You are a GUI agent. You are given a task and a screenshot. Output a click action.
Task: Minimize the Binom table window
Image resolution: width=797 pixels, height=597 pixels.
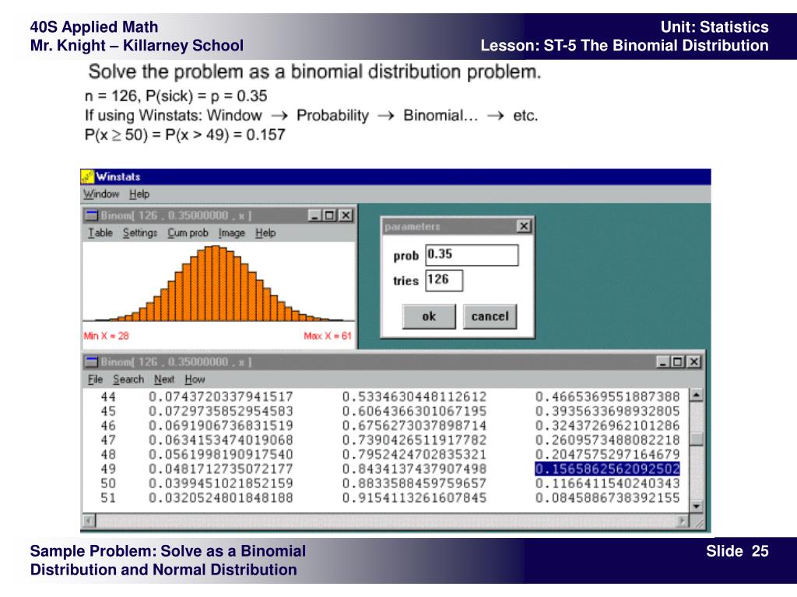tap(663, 361)
